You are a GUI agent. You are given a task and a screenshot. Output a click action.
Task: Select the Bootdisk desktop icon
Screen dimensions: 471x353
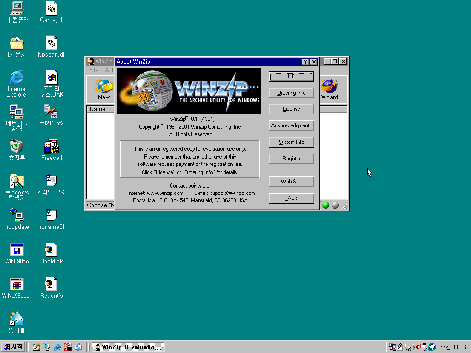click(x=52, y=254)
